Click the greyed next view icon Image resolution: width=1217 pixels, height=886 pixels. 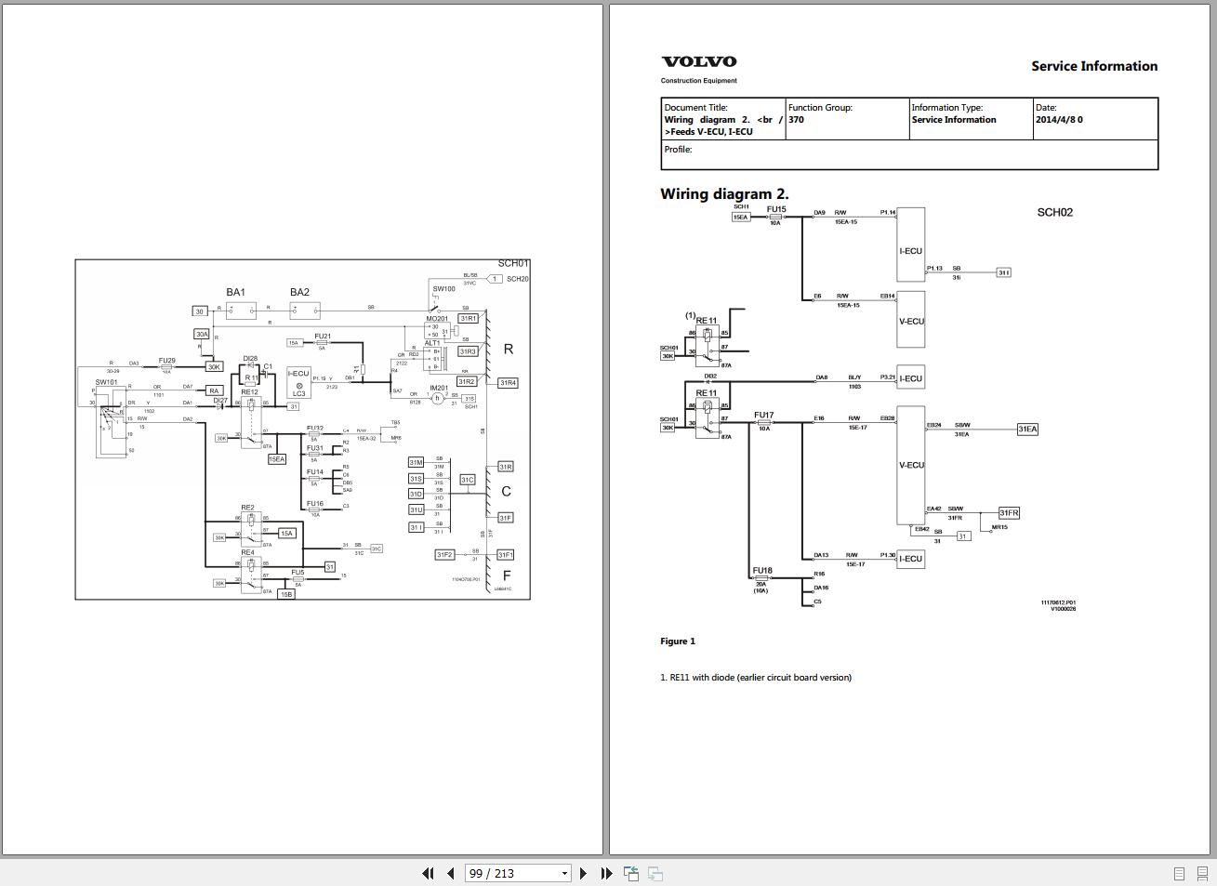[x=655, y=873]
